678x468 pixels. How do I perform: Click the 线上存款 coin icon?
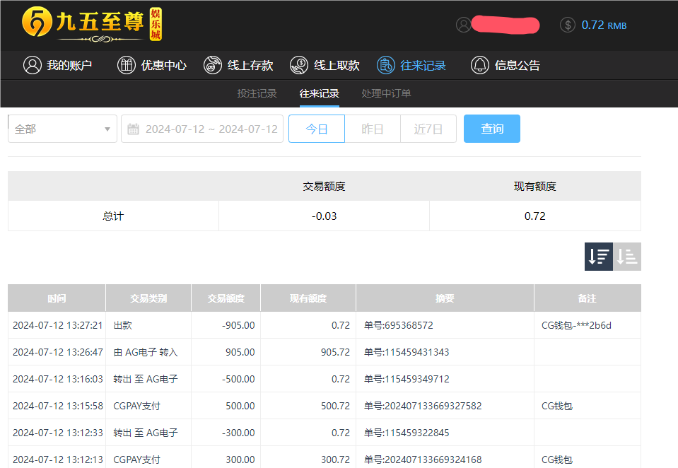[212, 65]
